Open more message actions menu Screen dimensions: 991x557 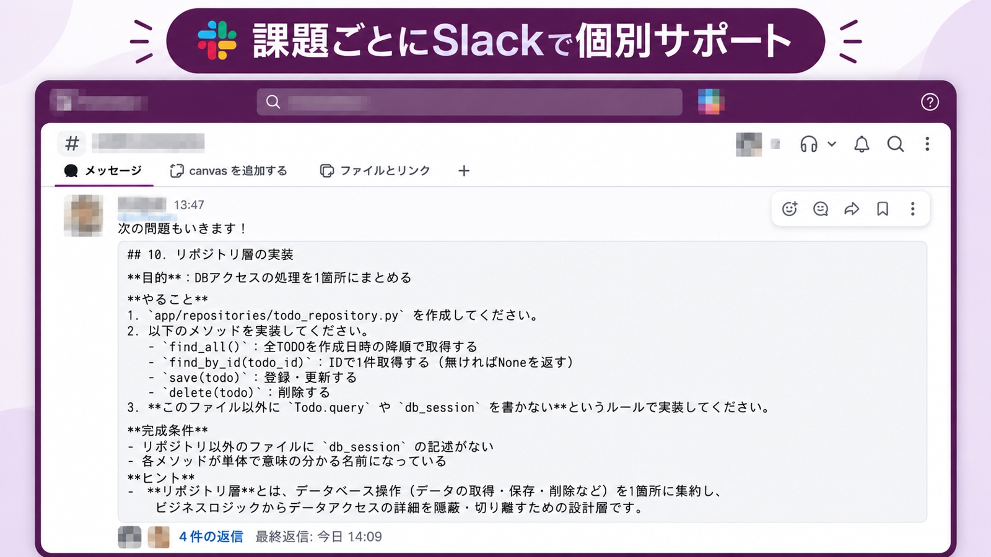912,209
